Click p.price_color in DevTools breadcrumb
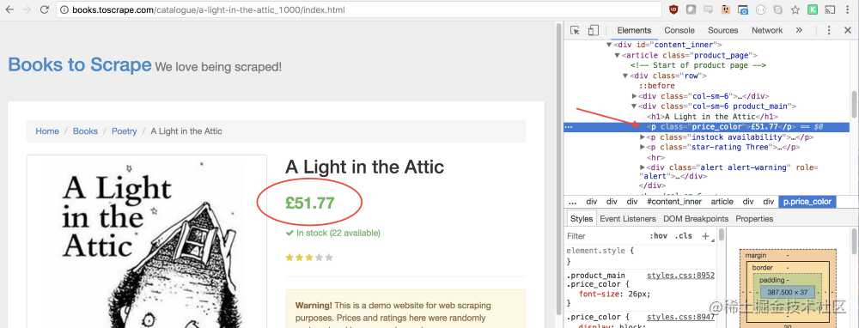 pos(807,202)
